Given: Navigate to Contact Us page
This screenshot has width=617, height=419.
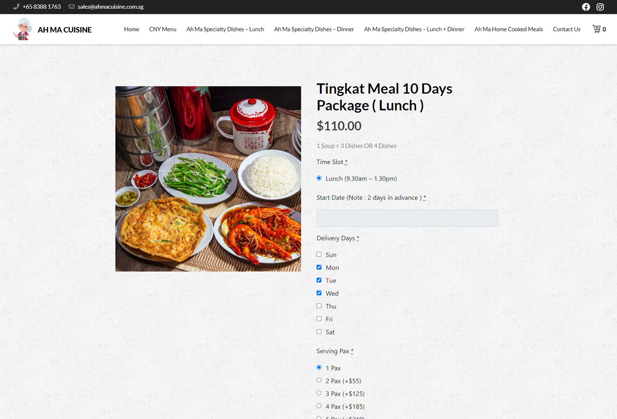Looking at the screenshot, I should coord(566,29).
